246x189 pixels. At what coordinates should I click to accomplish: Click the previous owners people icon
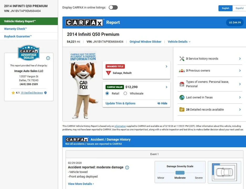click(x=182, y=71)
